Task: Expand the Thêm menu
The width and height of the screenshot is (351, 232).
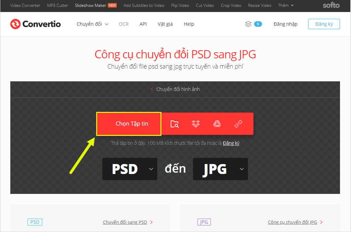Action: (285, 5)
